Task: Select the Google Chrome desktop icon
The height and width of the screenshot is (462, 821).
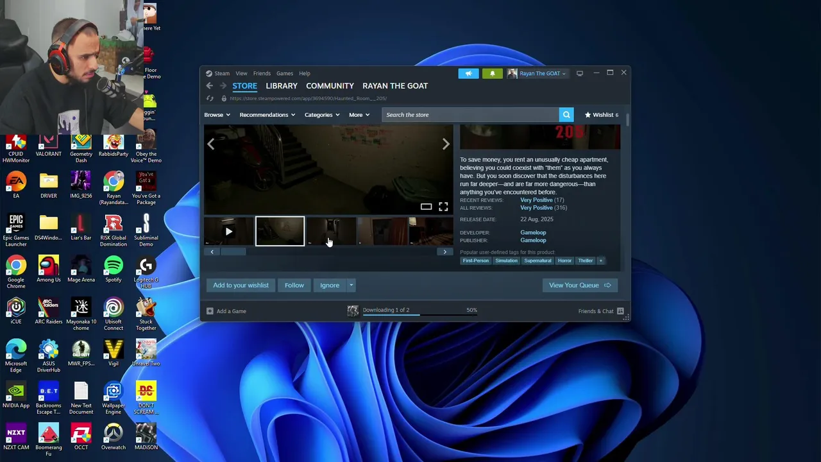Action: (x=16, y=272)
